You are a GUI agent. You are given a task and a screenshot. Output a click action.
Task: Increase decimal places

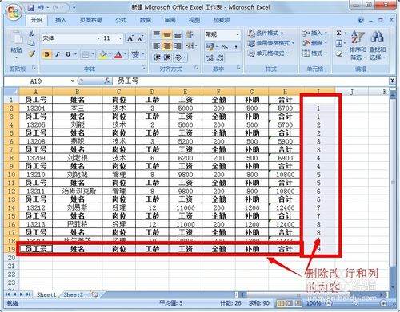[x=210, y=57]
